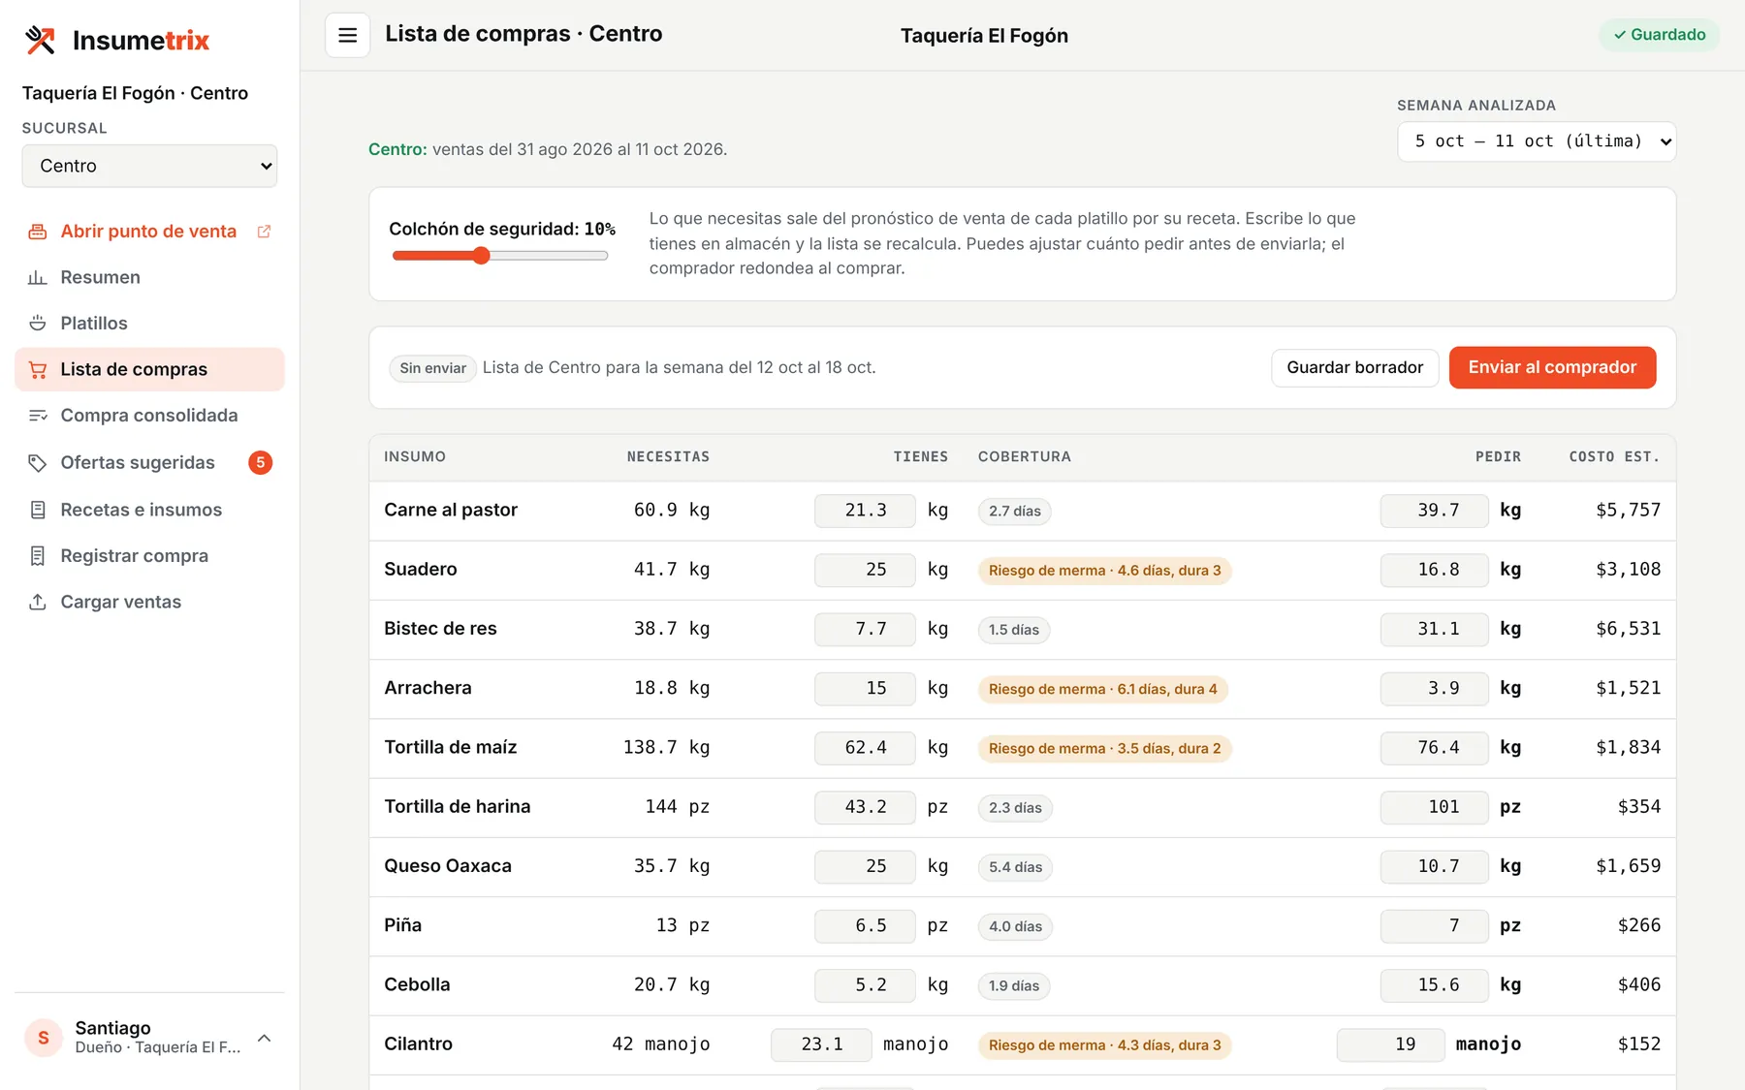The height and width of the screenshot is (1090, 1745).
Task: Click the Cargar ventas upload icon
Action: (38, 602)
